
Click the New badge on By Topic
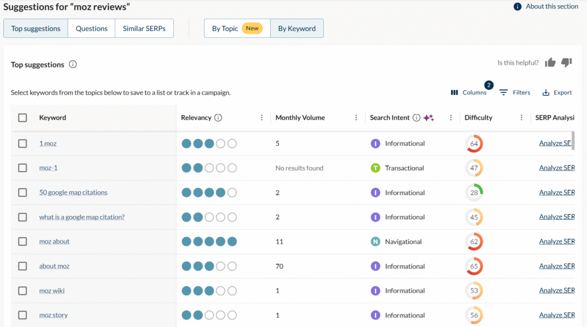(252, 29)
